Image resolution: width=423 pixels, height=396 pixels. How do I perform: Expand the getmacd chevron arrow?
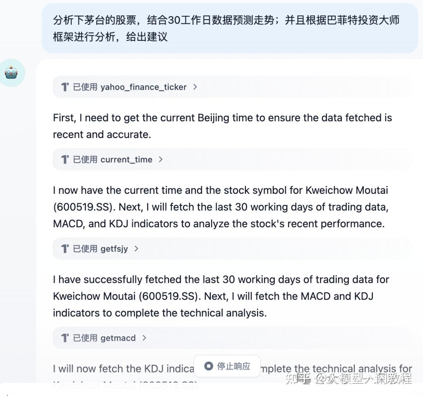click(144, 338)
